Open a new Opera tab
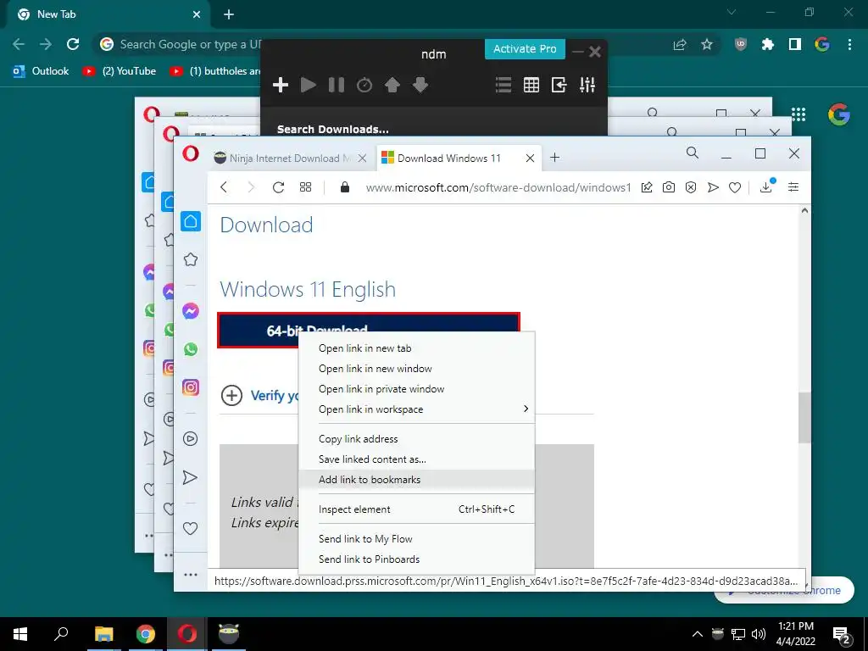Image resolution: width=868 pixels, height=651 pixels. 554,158
